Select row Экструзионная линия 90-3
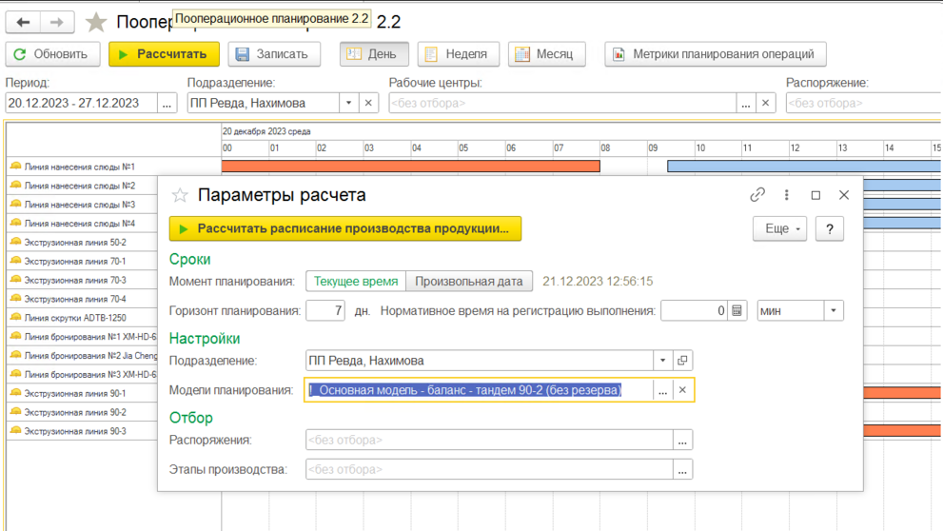Viewport: 943px width, 531px height. click(83, 431)
